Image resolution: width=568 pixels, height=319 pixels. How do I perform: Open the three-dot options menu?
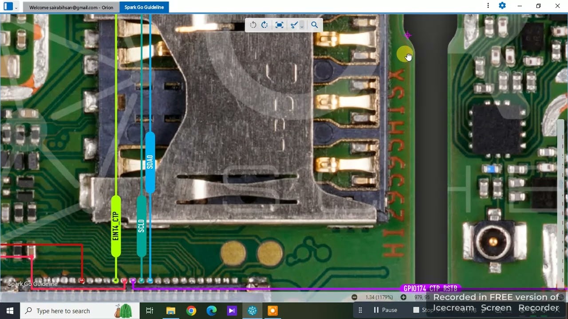[488, 6]
